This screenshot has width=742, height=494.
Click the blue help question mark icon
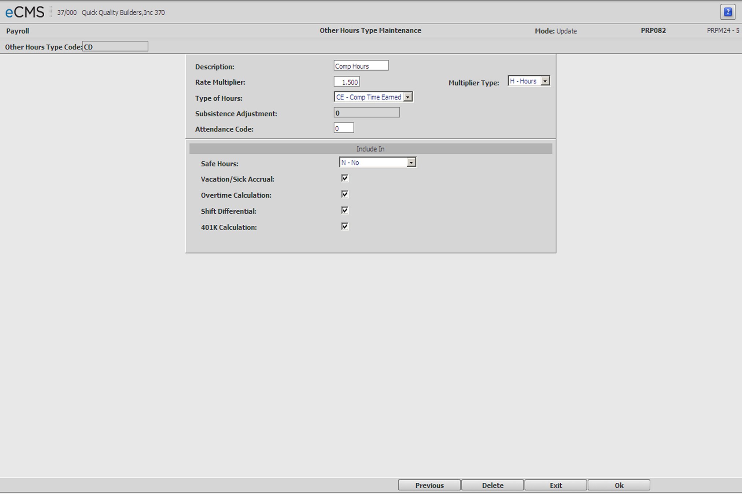coord(728,12)
